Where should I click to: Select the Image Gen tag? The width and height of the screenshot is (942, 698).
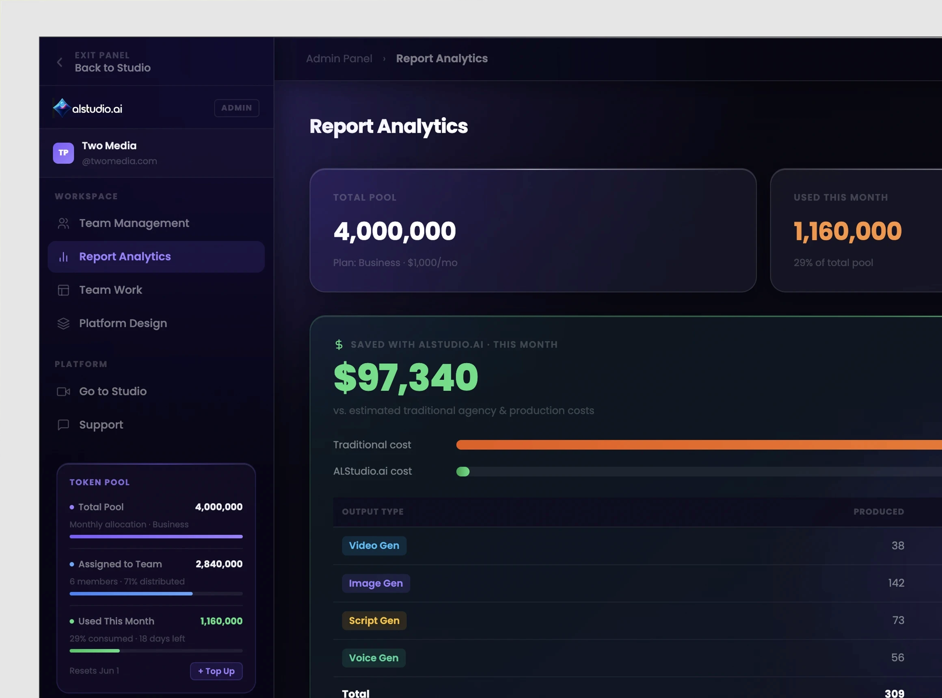[376, 583]
